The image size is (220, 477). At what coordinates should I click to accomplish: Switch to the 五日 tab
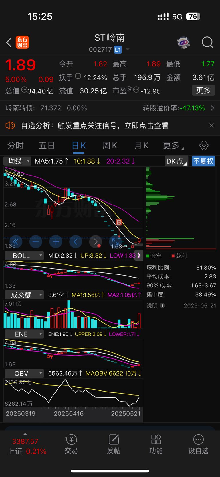[x=47, y=146]
